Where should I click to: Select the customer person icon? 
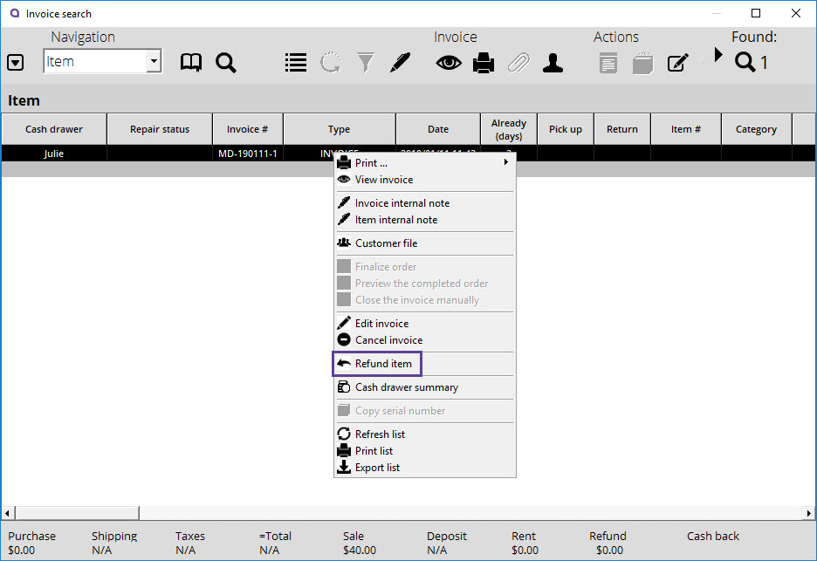point(553,62)
